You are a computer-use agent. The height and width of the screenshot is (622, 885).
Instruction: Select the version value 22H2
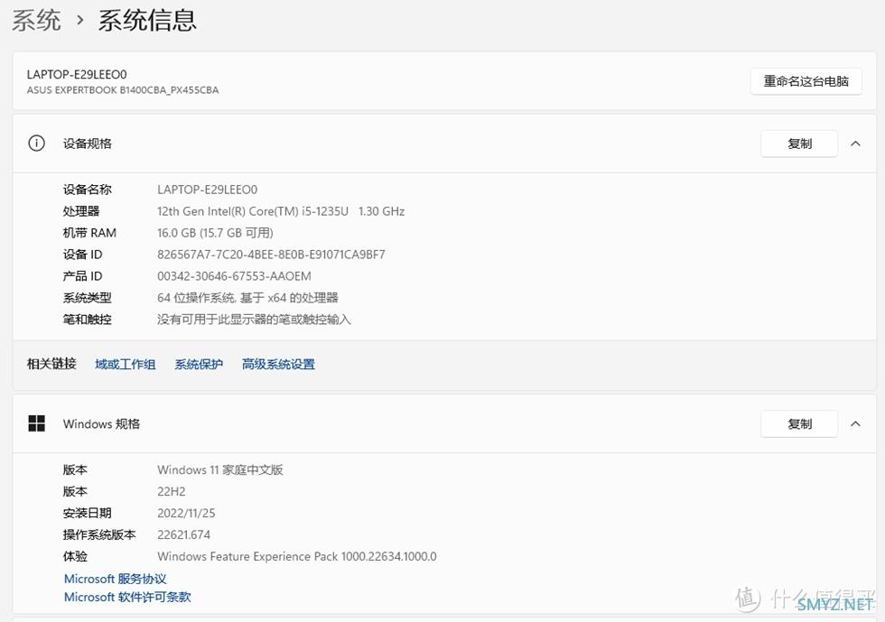tap(171, 492)
